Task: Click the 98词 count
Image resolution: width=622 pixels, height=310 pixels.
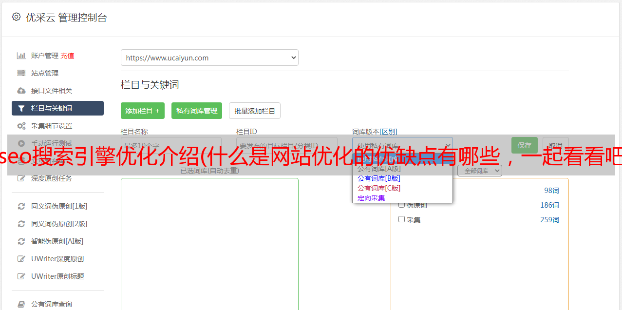Action: [551, 191]
